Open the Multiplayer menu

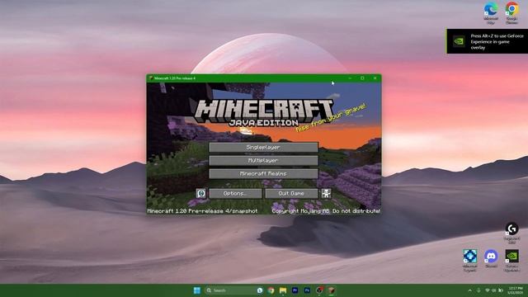click(263, 160)
